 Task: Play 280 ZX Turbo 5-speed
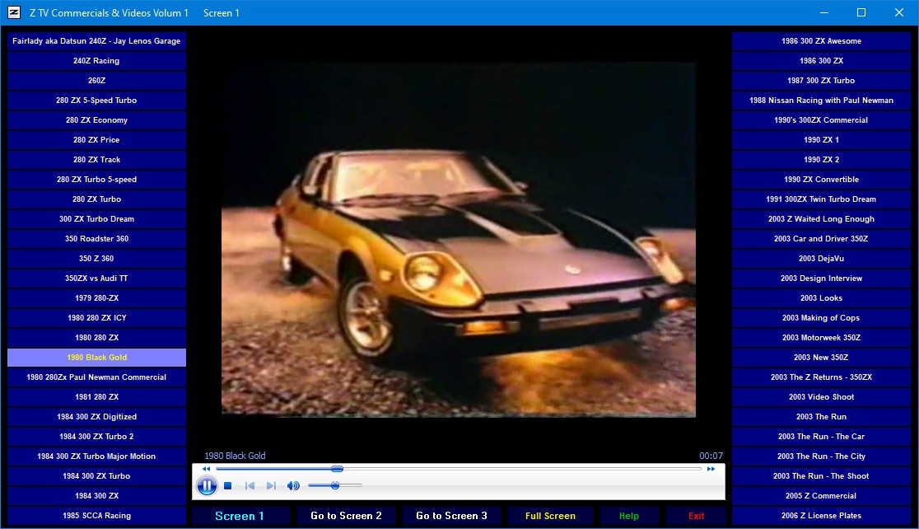96,180
